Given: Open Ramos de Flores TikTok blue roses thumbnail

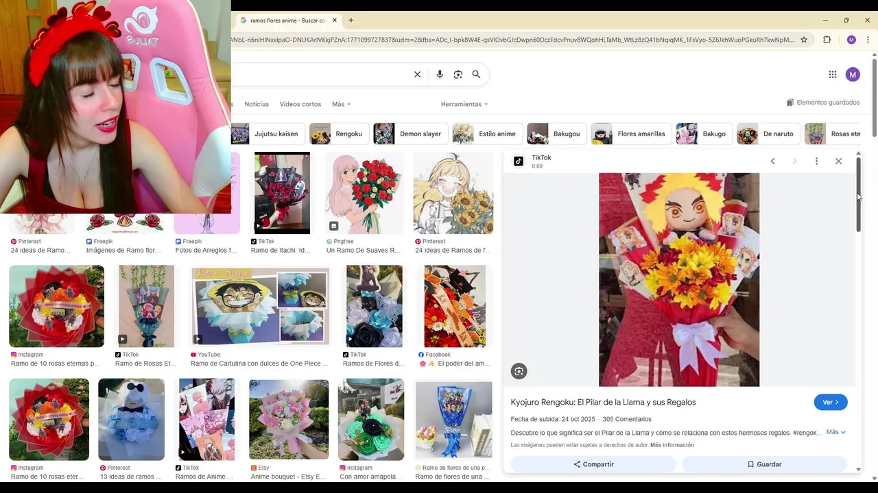Looking at the screenshot, I should (374, 306).
